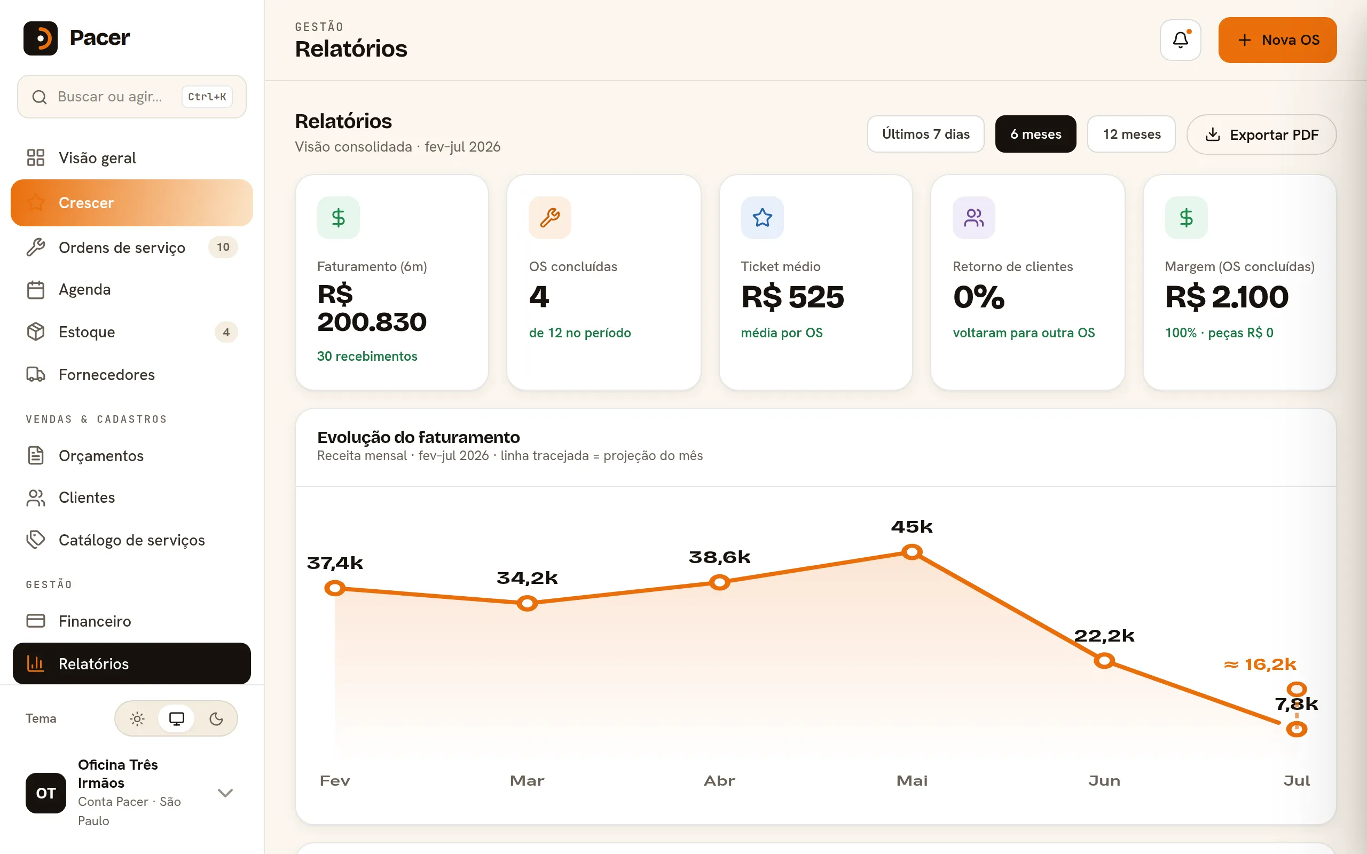Select Relatórios in sidebar

pos(131,663)
